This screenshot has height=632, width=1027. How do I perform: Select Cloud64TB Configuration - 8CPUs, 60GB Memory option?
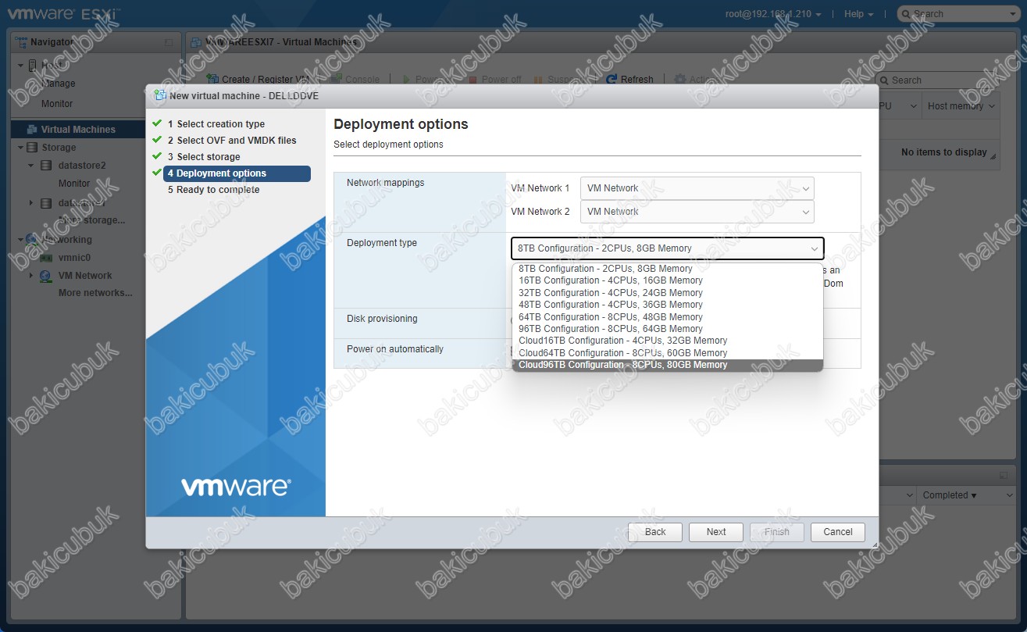tap(668, 353)
